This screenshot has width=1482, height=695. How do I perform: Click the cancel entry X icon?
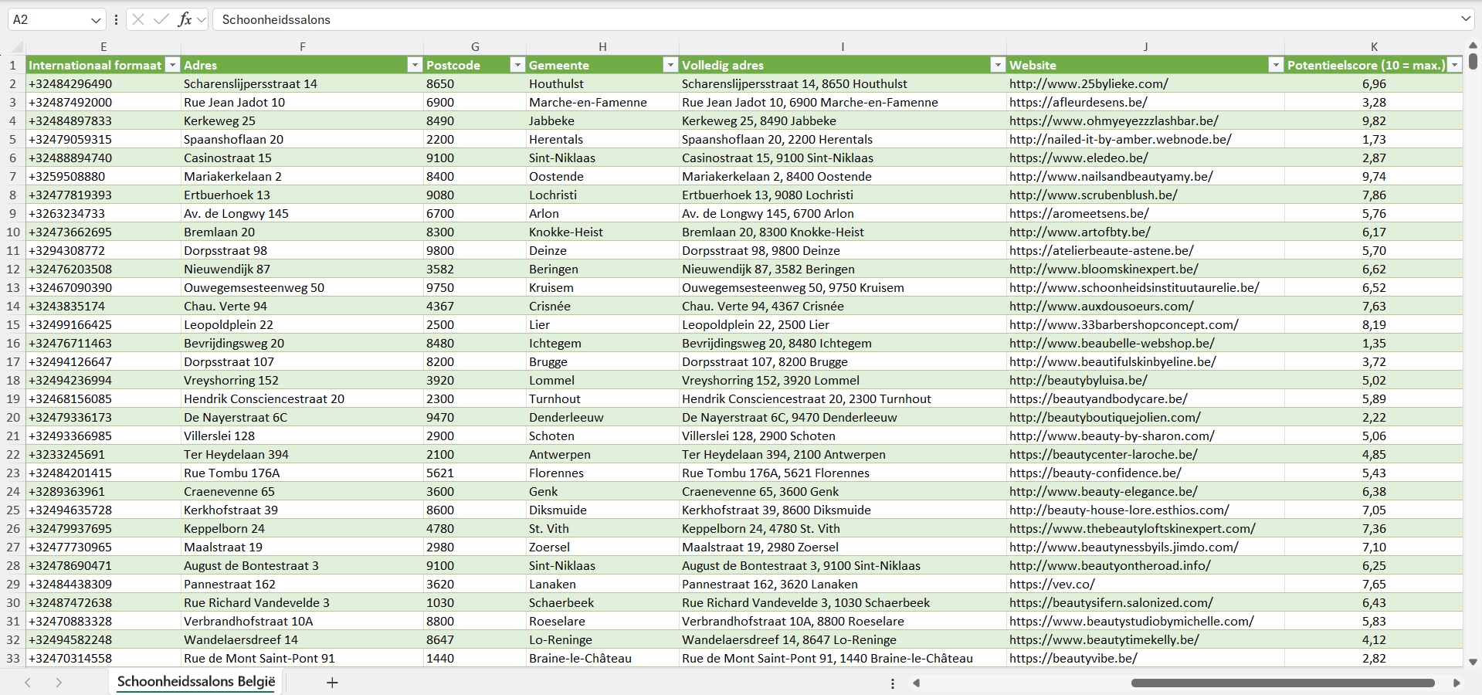click(138, 19)
